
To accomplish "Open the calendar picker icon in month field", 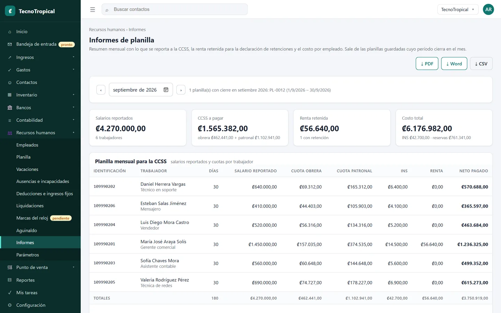I will [166, 90].
